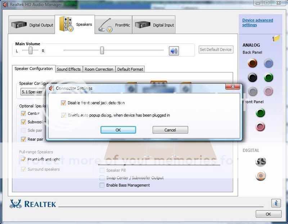Click the pink front panel jack

[260, 127]
